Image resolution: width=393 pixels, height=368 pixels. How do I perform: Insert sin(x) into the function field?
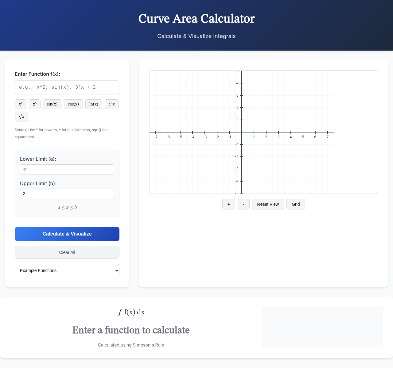pyautogui.click(x=52, y=104)
